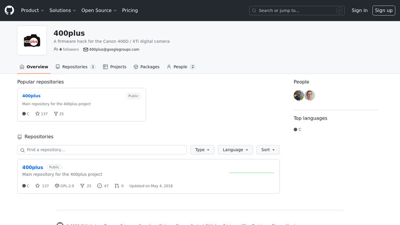Screen dimensions: 400x225
Task: Click the Sign up button
Action: 383,10
